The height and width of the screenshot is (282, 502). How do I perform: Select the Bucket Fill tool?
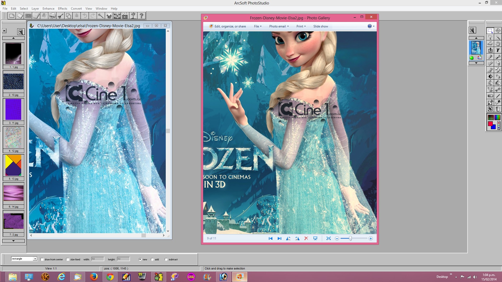490,83
